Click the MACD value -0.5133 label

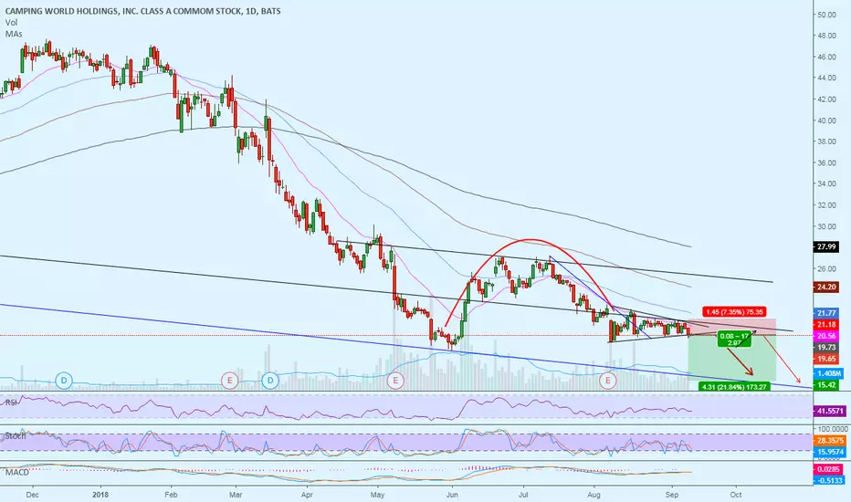click(829, 480)
